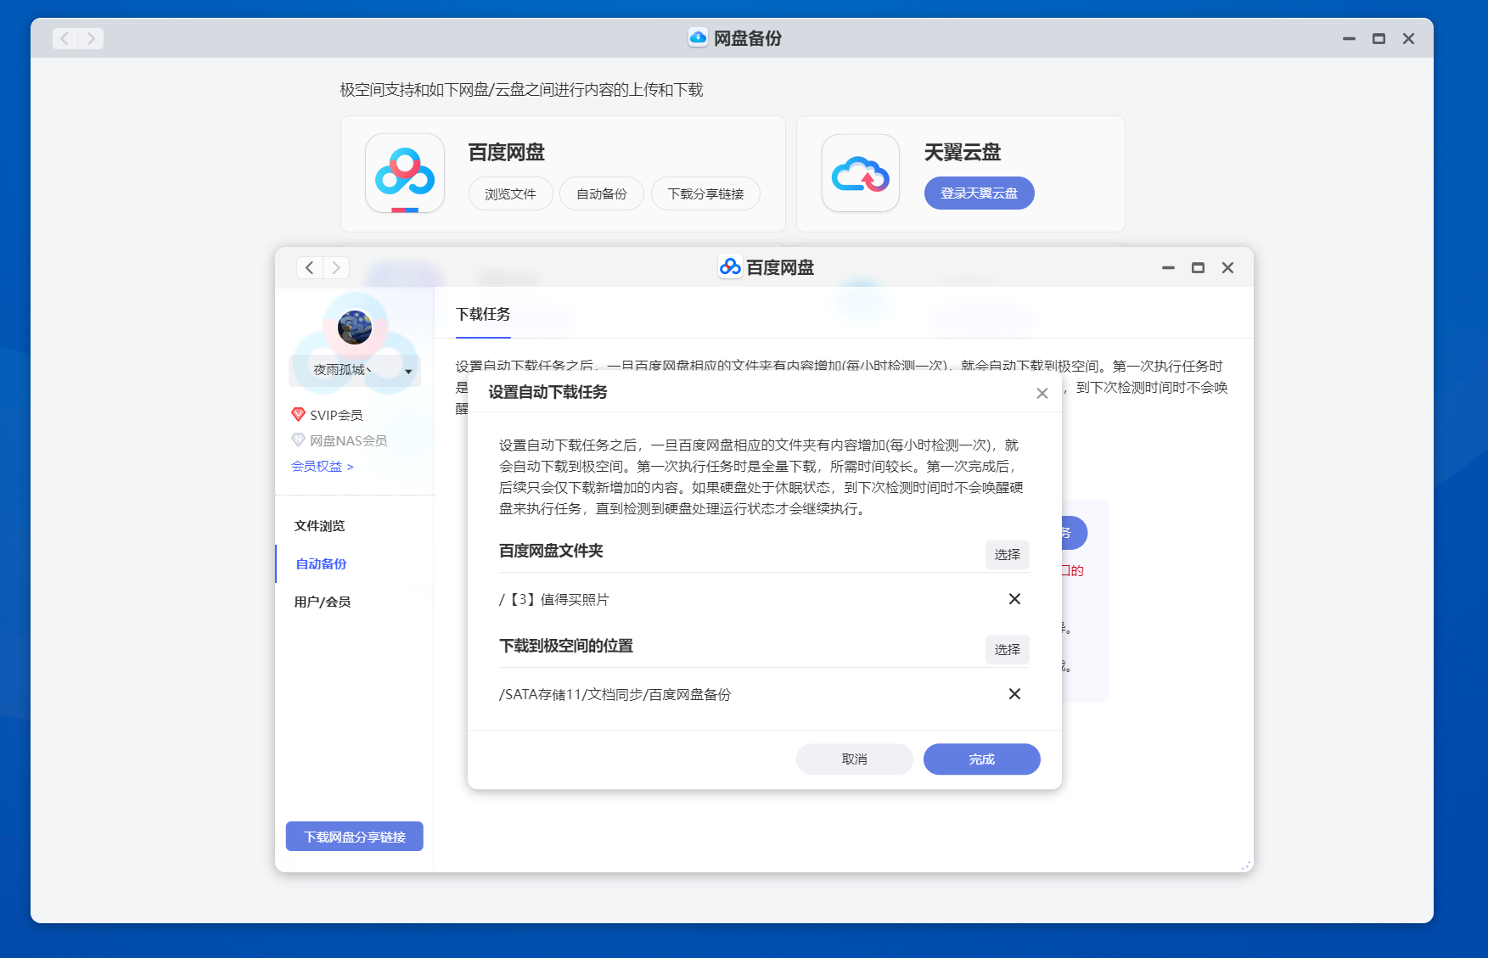
Task: Click the back arrow in the 百度网盘 window
Action: click(309, 266)
